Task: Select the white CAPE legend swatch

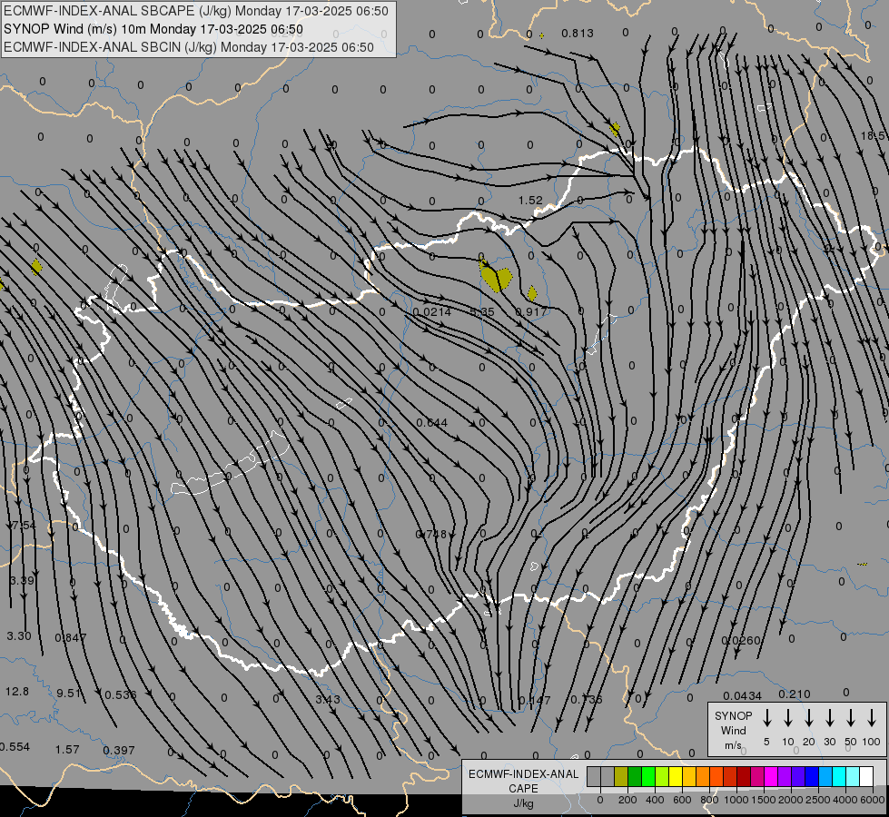Action: [866, 777]
